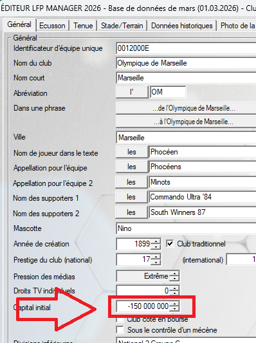Image resolution: width=256 pixels, height=343 pixels.
Task: Click the Identificateur d'équipe unique field
Action: 186,48
